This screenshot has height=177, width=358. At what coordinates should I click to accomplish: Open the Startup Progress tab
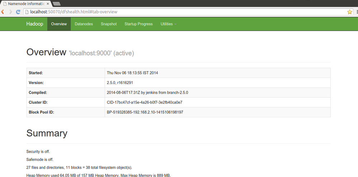tap(138, 24)
